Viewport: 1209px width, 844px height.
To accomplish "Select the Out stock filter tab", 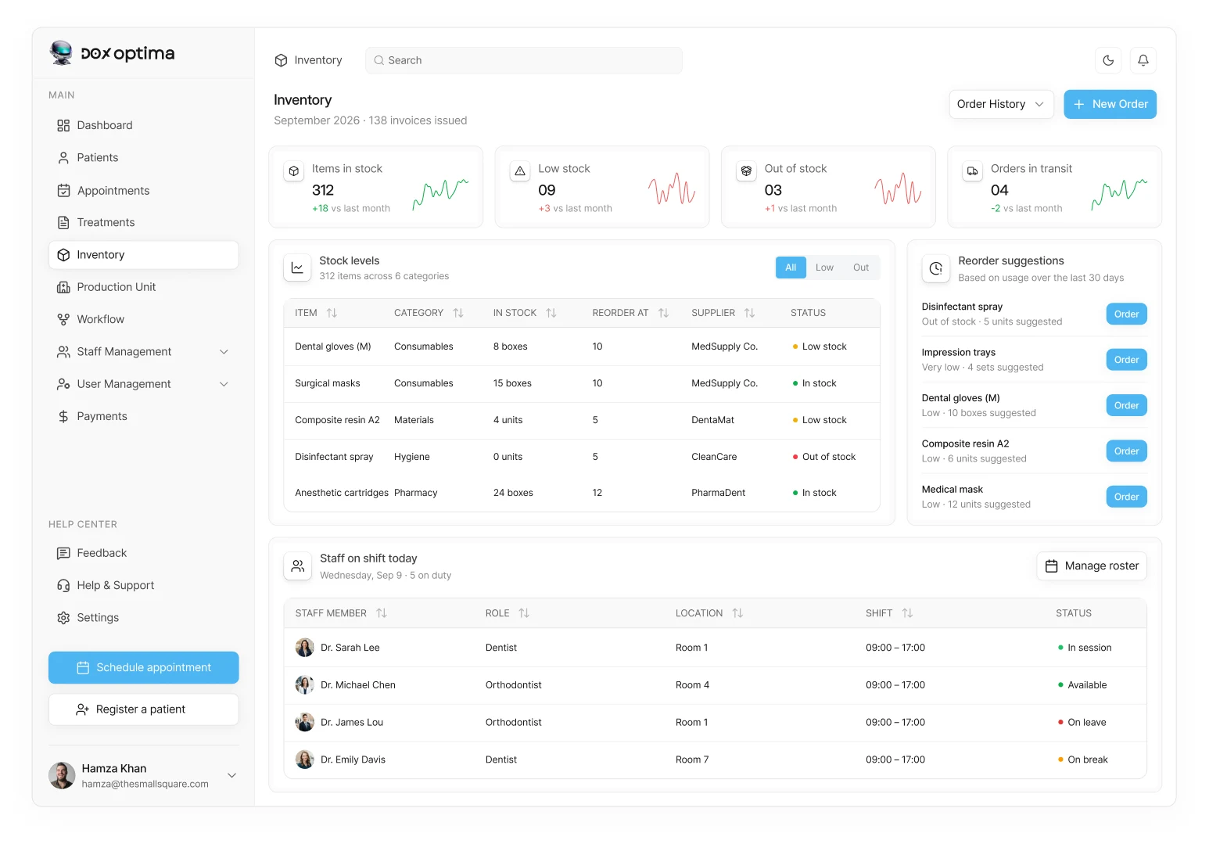I will tap(860, 268).
